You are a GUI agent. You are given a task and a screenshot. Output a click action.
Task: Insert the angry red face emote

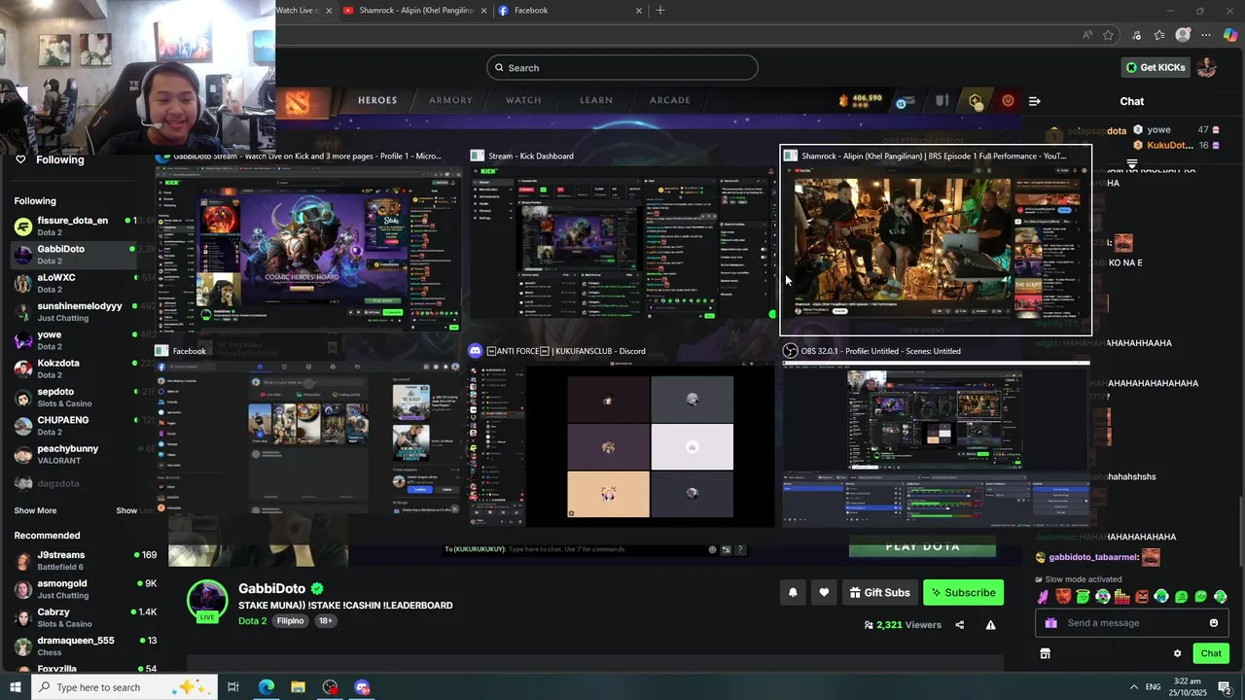tap(1142, 596)
